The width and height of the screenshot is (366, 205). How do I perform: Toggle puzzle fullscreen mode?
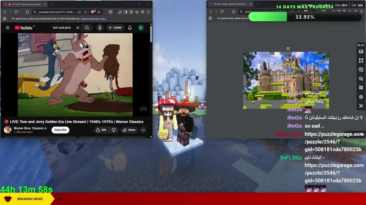(361, 61)
